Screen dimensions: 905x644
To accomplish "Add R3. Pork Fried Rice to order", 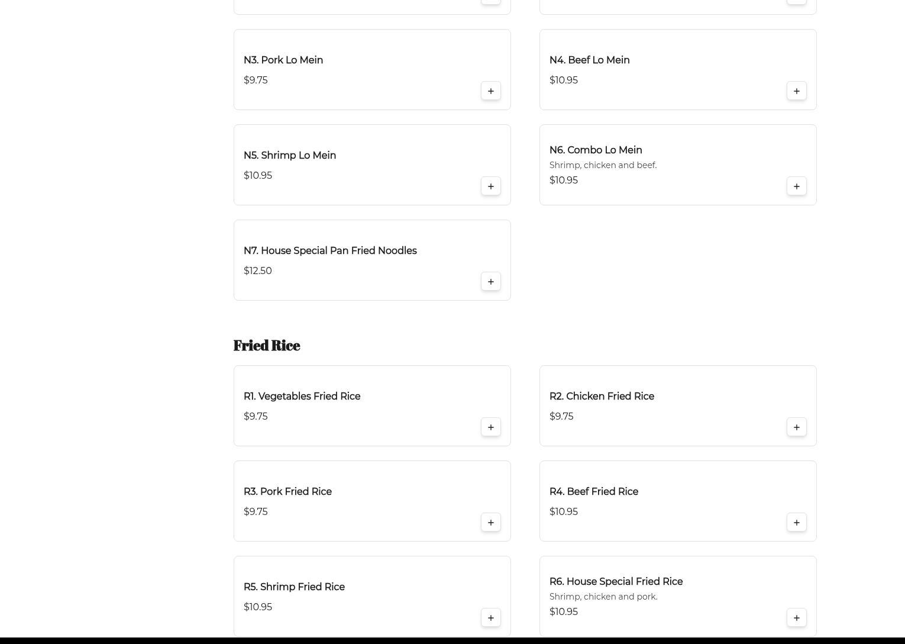I will click(x=490, y=523).
